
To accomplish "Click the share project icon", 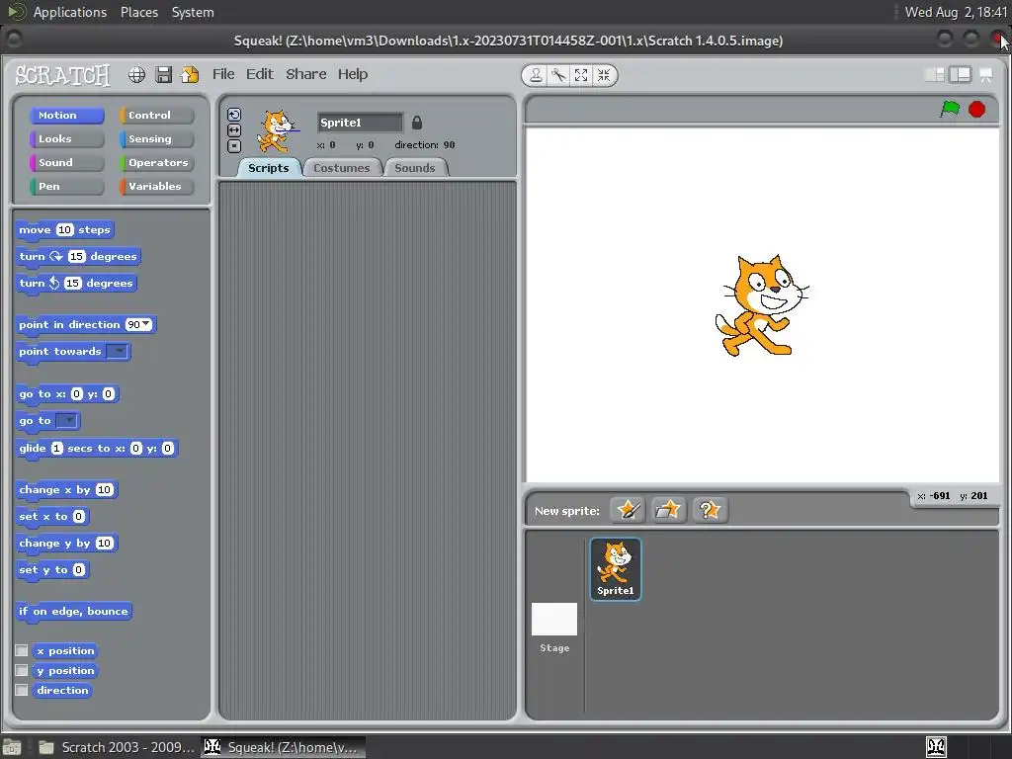I will coord(191,75).
